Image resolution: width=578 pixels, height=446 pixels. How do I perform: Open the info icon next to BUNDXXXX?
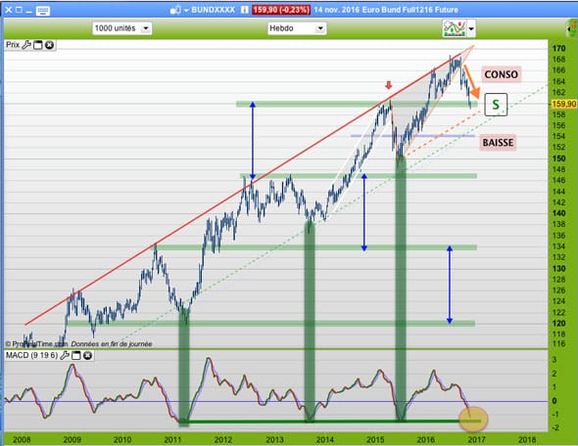click(x=244, y=10)
